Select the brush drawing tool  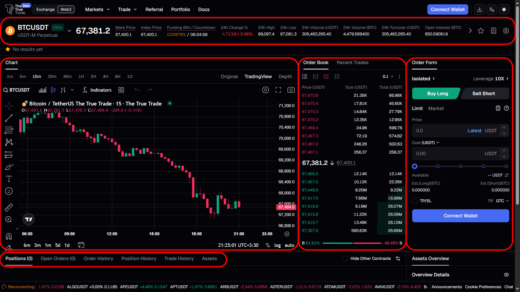9,167
